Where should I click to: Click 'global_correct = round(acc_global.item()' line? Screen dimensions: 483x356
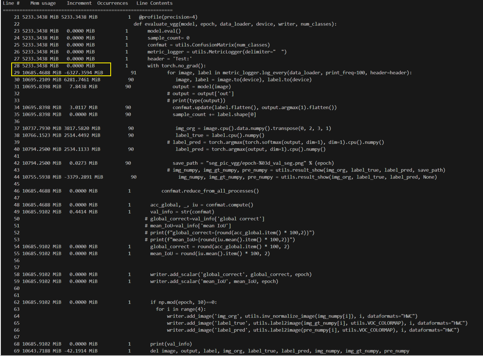coord(220,247)
